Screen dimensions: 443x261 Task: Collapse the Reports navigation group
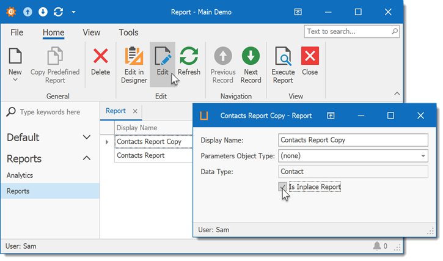86,158
